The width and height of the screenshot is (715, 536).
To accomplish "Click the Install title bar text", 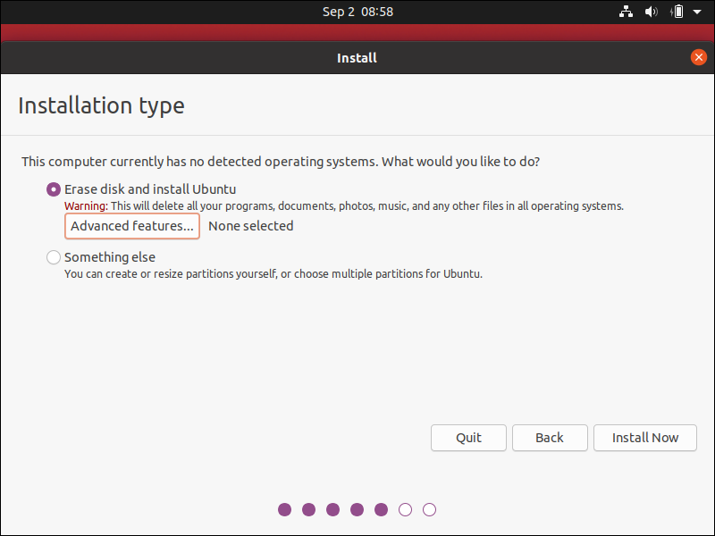I will click(x=357, y=58).
